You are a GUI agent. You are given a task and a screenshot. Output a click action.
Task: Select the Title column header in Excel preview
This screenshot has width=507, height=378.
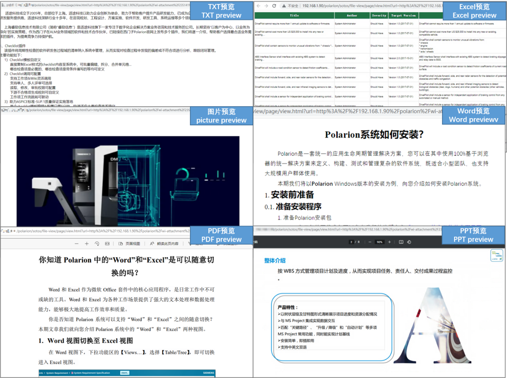click(295, 15)
